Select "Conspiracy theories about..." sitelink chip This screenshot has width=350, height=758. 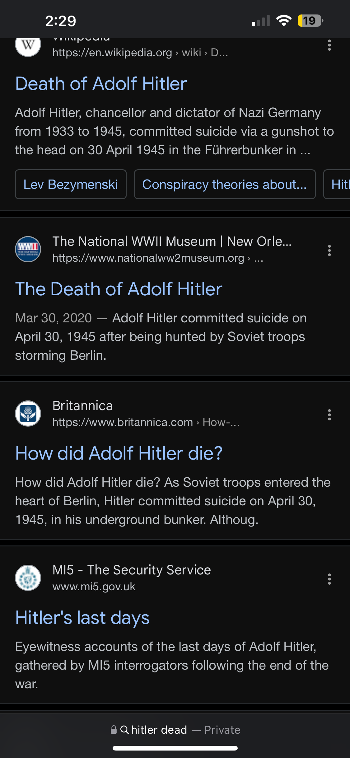click(225, 185)
